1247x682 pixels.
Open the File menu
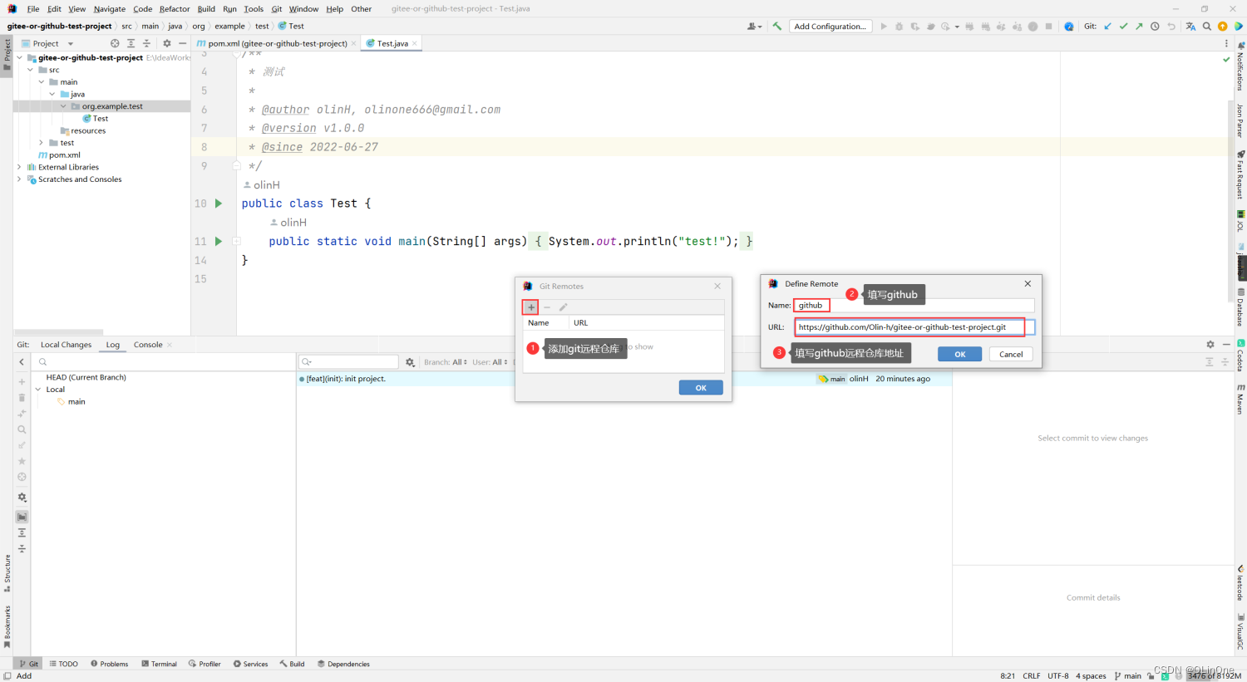(32, 9)
